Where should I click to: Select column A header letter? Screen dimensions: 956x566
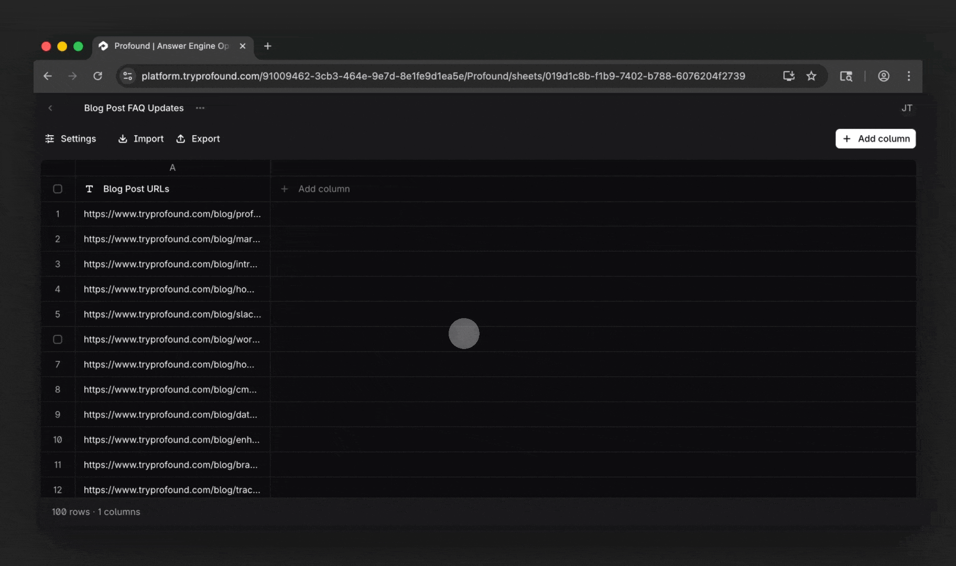click(x=172, y=168)
